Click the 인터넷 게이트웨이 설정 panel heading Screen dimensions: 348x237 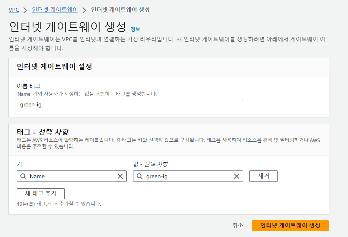[54, 66]
